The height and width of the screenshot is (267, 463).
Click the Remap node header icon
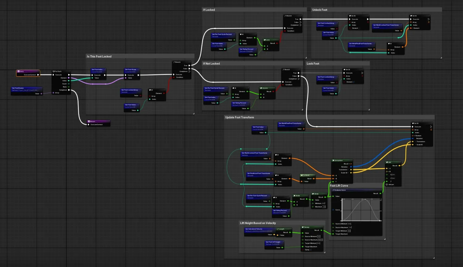point(303,227)
